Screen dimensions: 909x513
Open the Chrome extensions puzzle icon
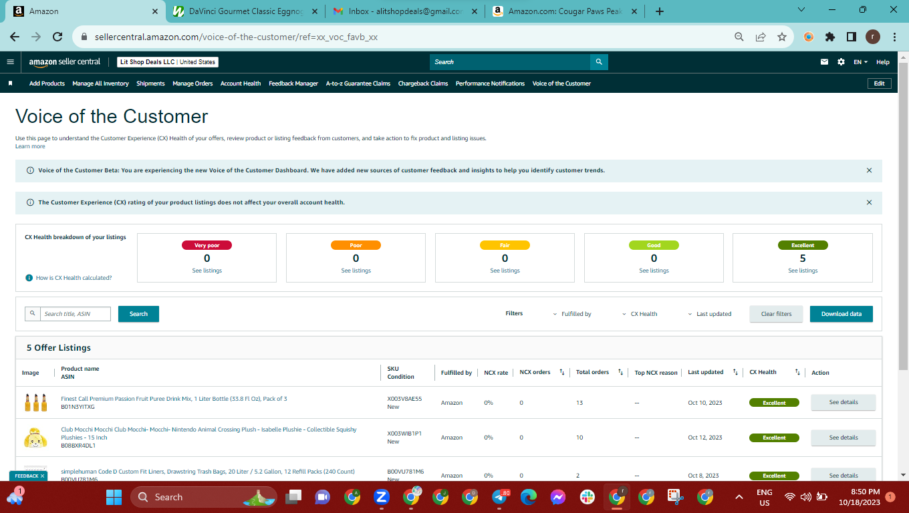tap(830, 37)
